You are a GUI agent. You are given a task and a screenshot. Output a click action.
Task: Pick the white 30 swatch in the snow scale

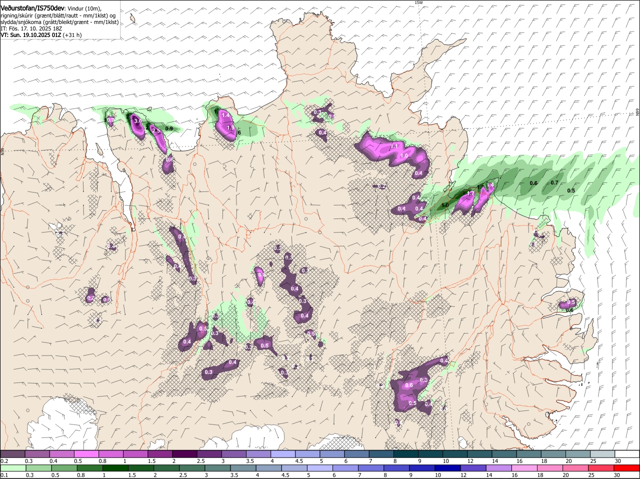click(627, 454)
